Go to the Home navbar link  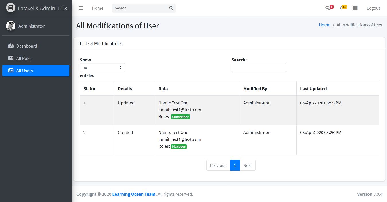click(x=98, y=8)
